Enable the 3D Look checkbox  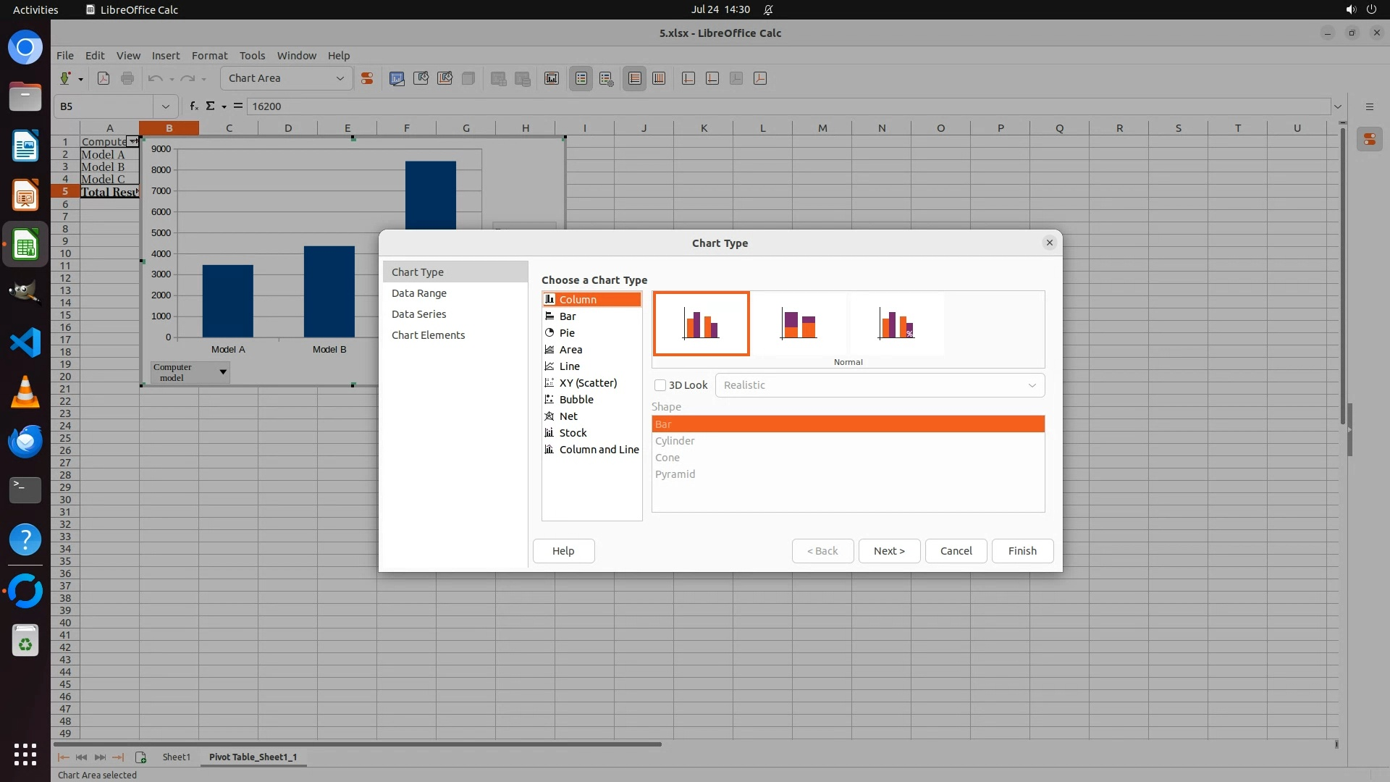pos(660,385)
